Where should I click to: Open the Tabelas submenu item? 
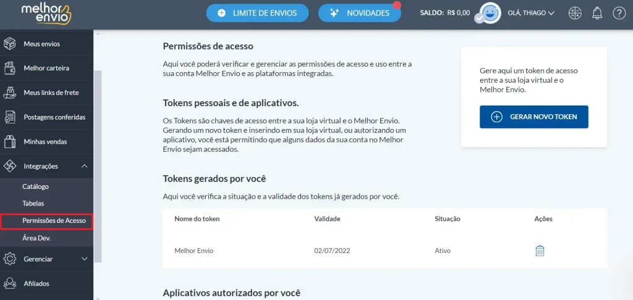(33, 204)
